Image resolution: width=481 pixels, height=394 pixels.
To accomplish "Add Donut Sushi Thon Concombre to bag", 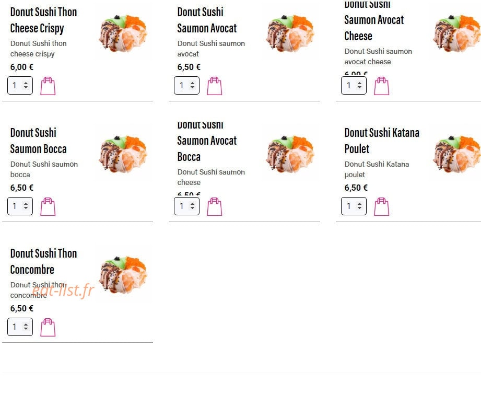I will pos(48,327).
